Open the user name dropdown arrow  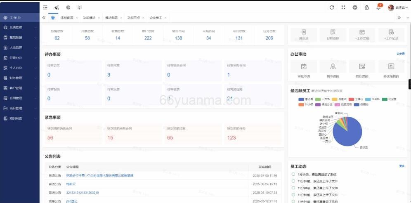coord(407,7)
